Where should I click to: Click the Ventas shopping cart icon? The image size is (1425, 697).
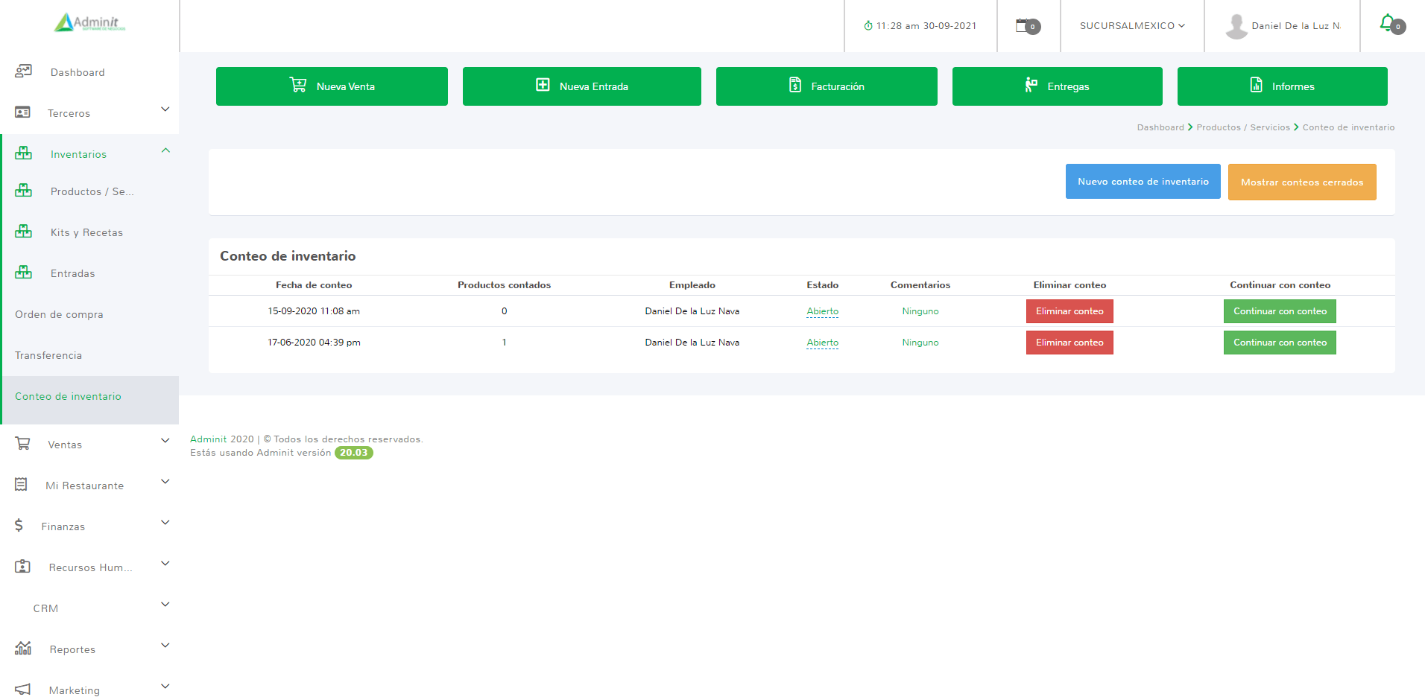point(23,444)
